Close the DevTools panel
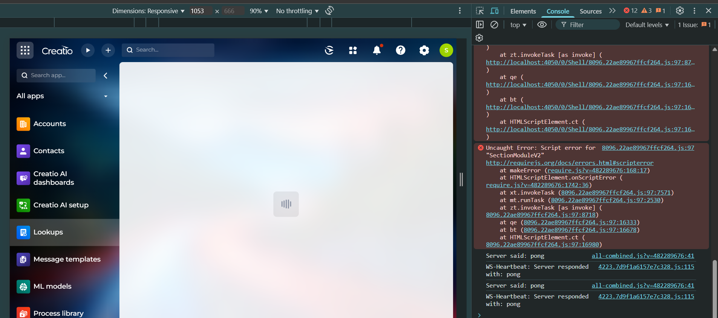The image size is (718, 318). click(709, 11)
